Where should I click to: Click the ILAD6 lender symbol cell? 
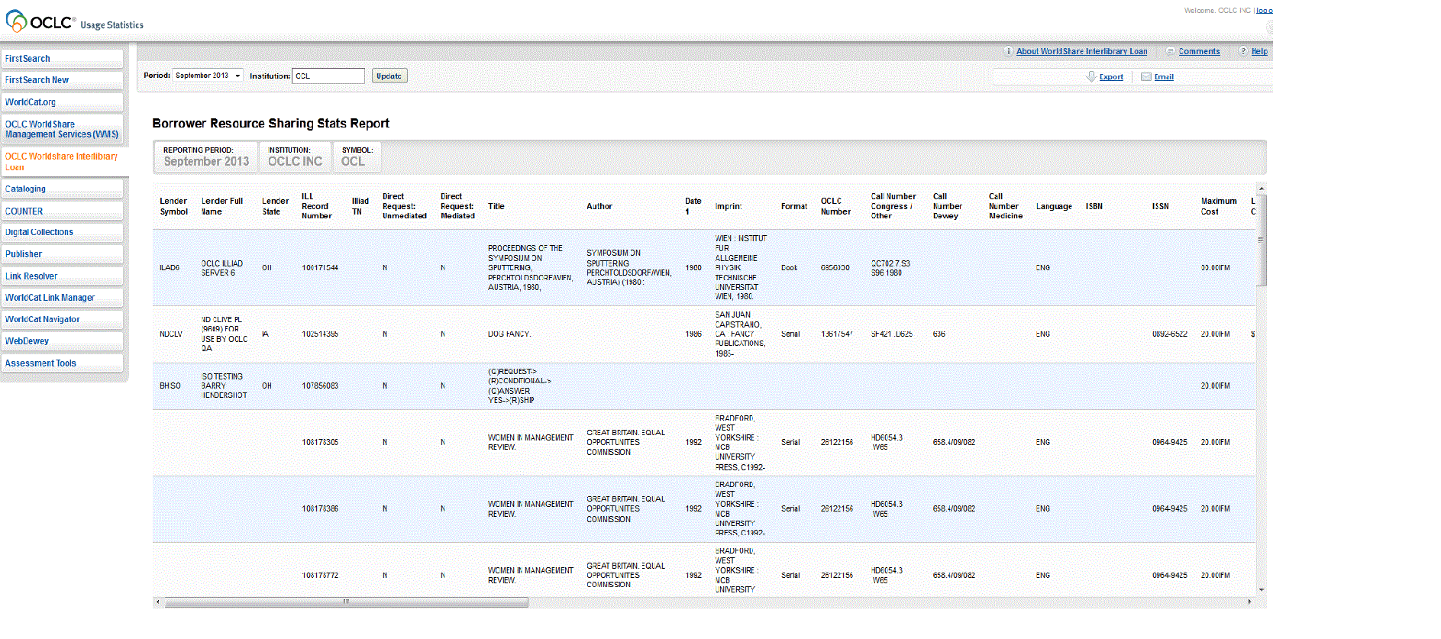click(170, 268)
